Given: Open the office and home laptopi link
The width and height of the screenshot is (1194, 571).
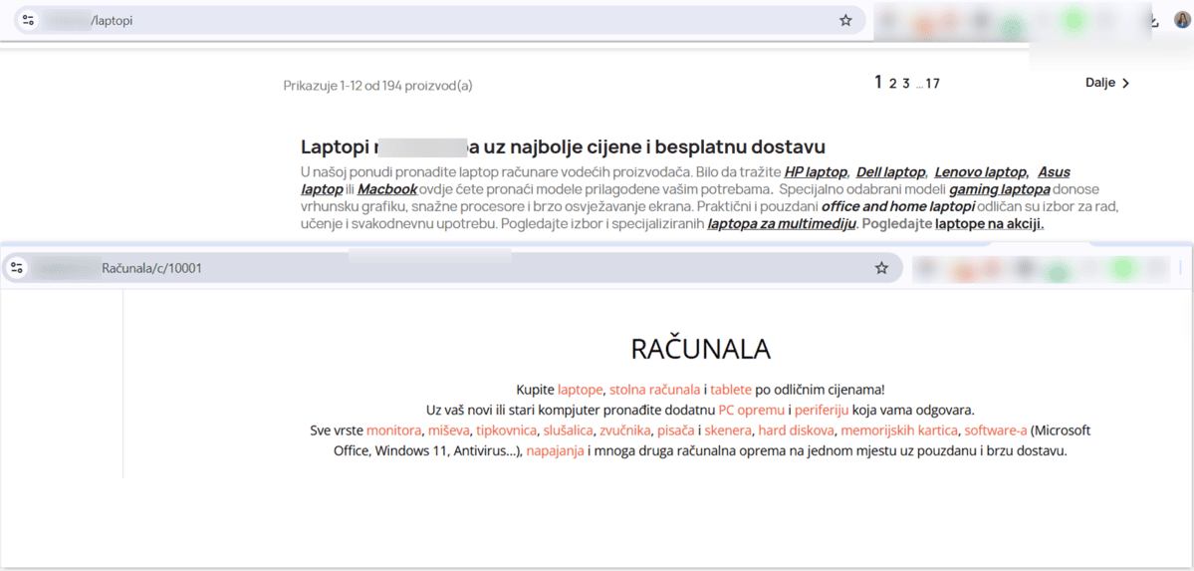Looking at the screenshot, I should click(898, 206).
